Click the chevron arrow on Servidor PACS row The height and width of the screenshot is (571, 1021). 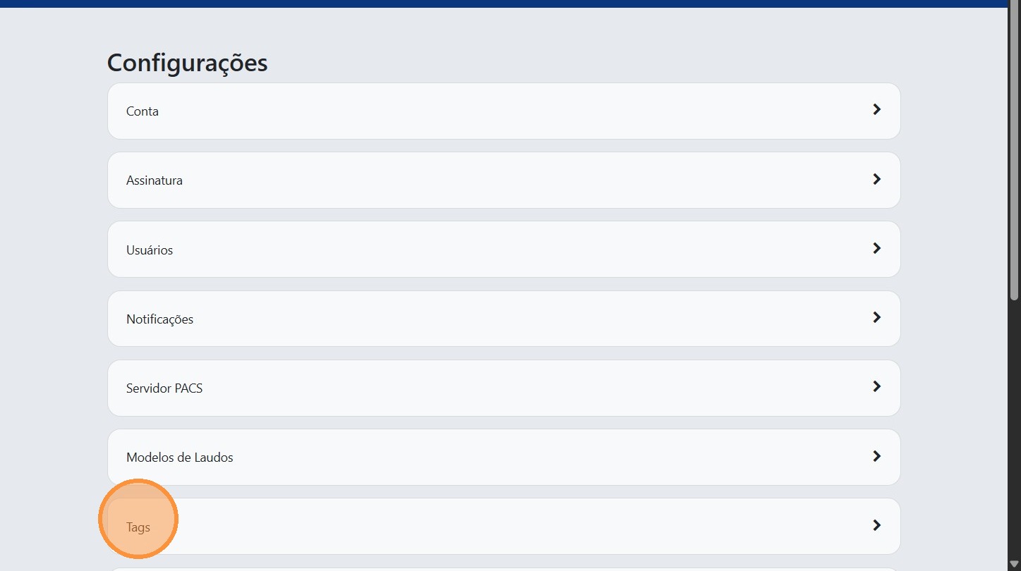point(876,386)
